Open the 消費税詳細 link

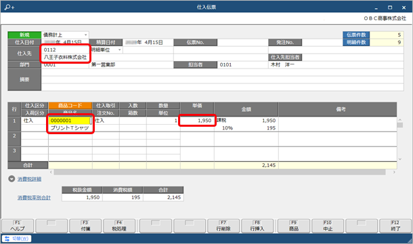tap(30, 180)
